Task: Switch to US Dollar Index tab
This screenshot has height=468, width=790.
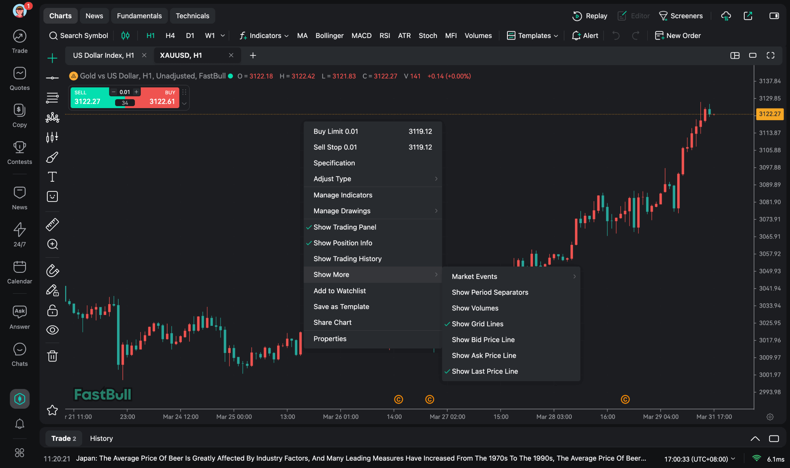Action: coord(103,55)
